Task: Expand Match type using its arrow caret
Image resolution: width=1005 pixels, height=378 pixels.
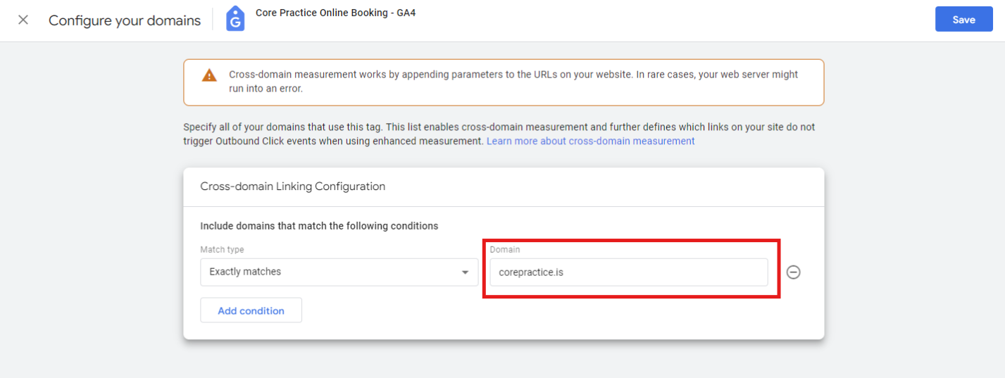Action: pos(465,272)
